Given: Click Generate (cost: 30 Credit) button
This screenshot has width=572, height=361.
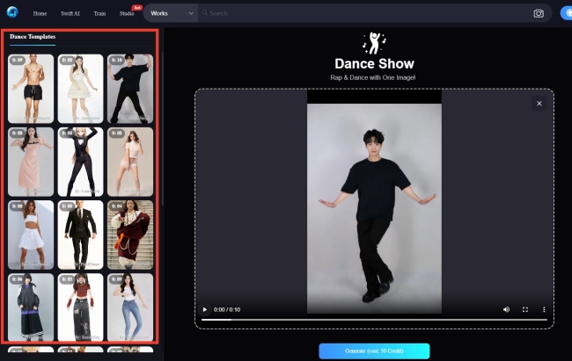Looking at the screenshot, I should [374, 350].
